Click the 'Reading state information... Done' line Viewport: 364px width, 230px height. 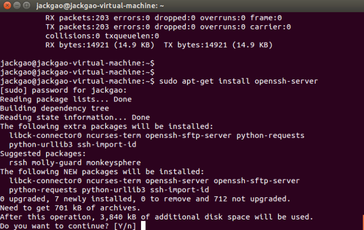click(75, 117)
